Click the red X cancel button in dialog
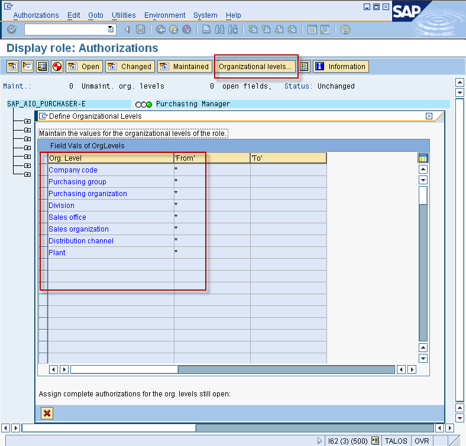The image size is (466, 446). 47,413
